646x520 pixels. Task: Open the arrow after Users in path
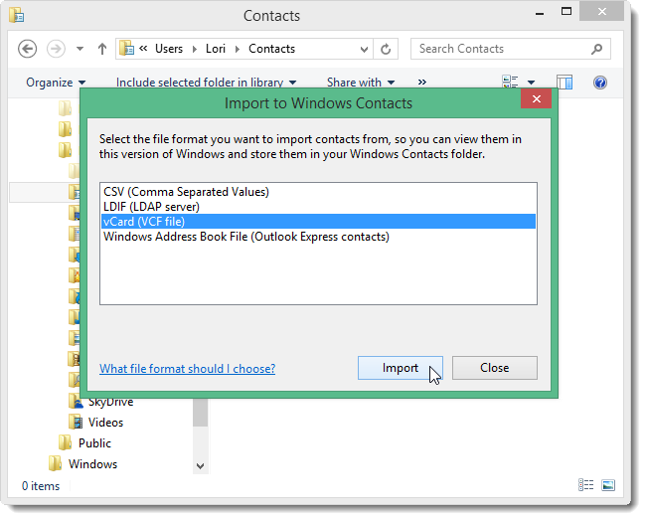(x=195, y=49)
